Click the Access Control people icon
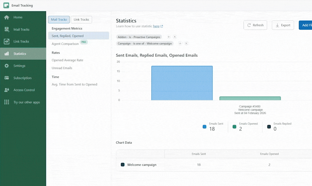 pos(7,90)
